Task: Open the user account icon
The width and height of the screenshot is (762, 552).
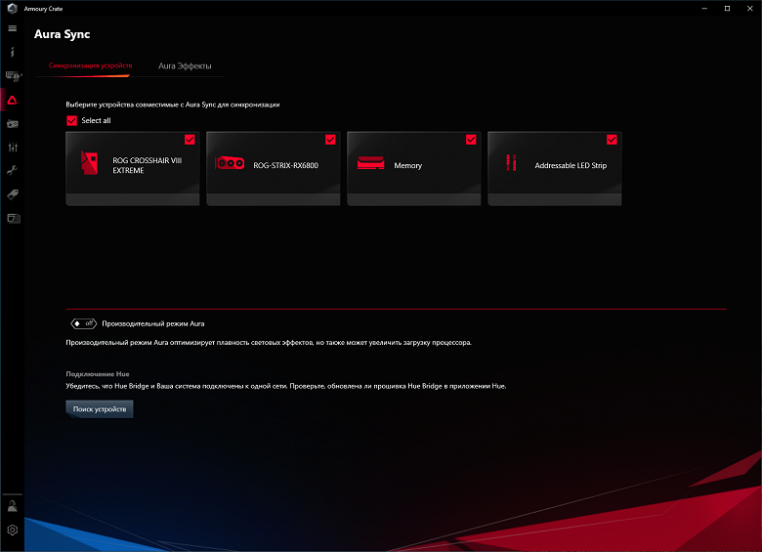Action: pos(12,506)
